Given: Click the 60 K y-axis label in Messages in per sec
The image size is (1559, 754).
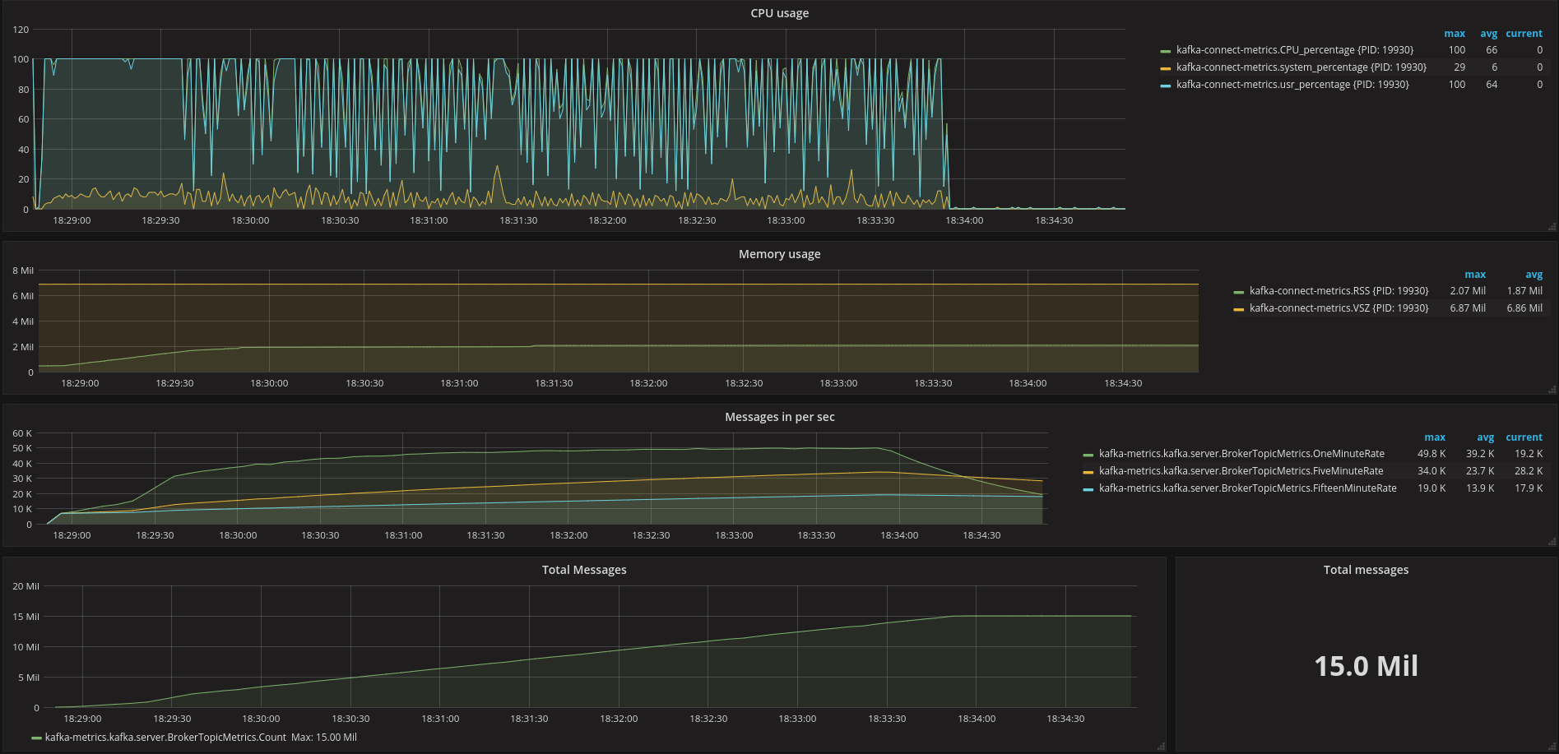Looking at the screenshot, I should [x=22, y=433].
